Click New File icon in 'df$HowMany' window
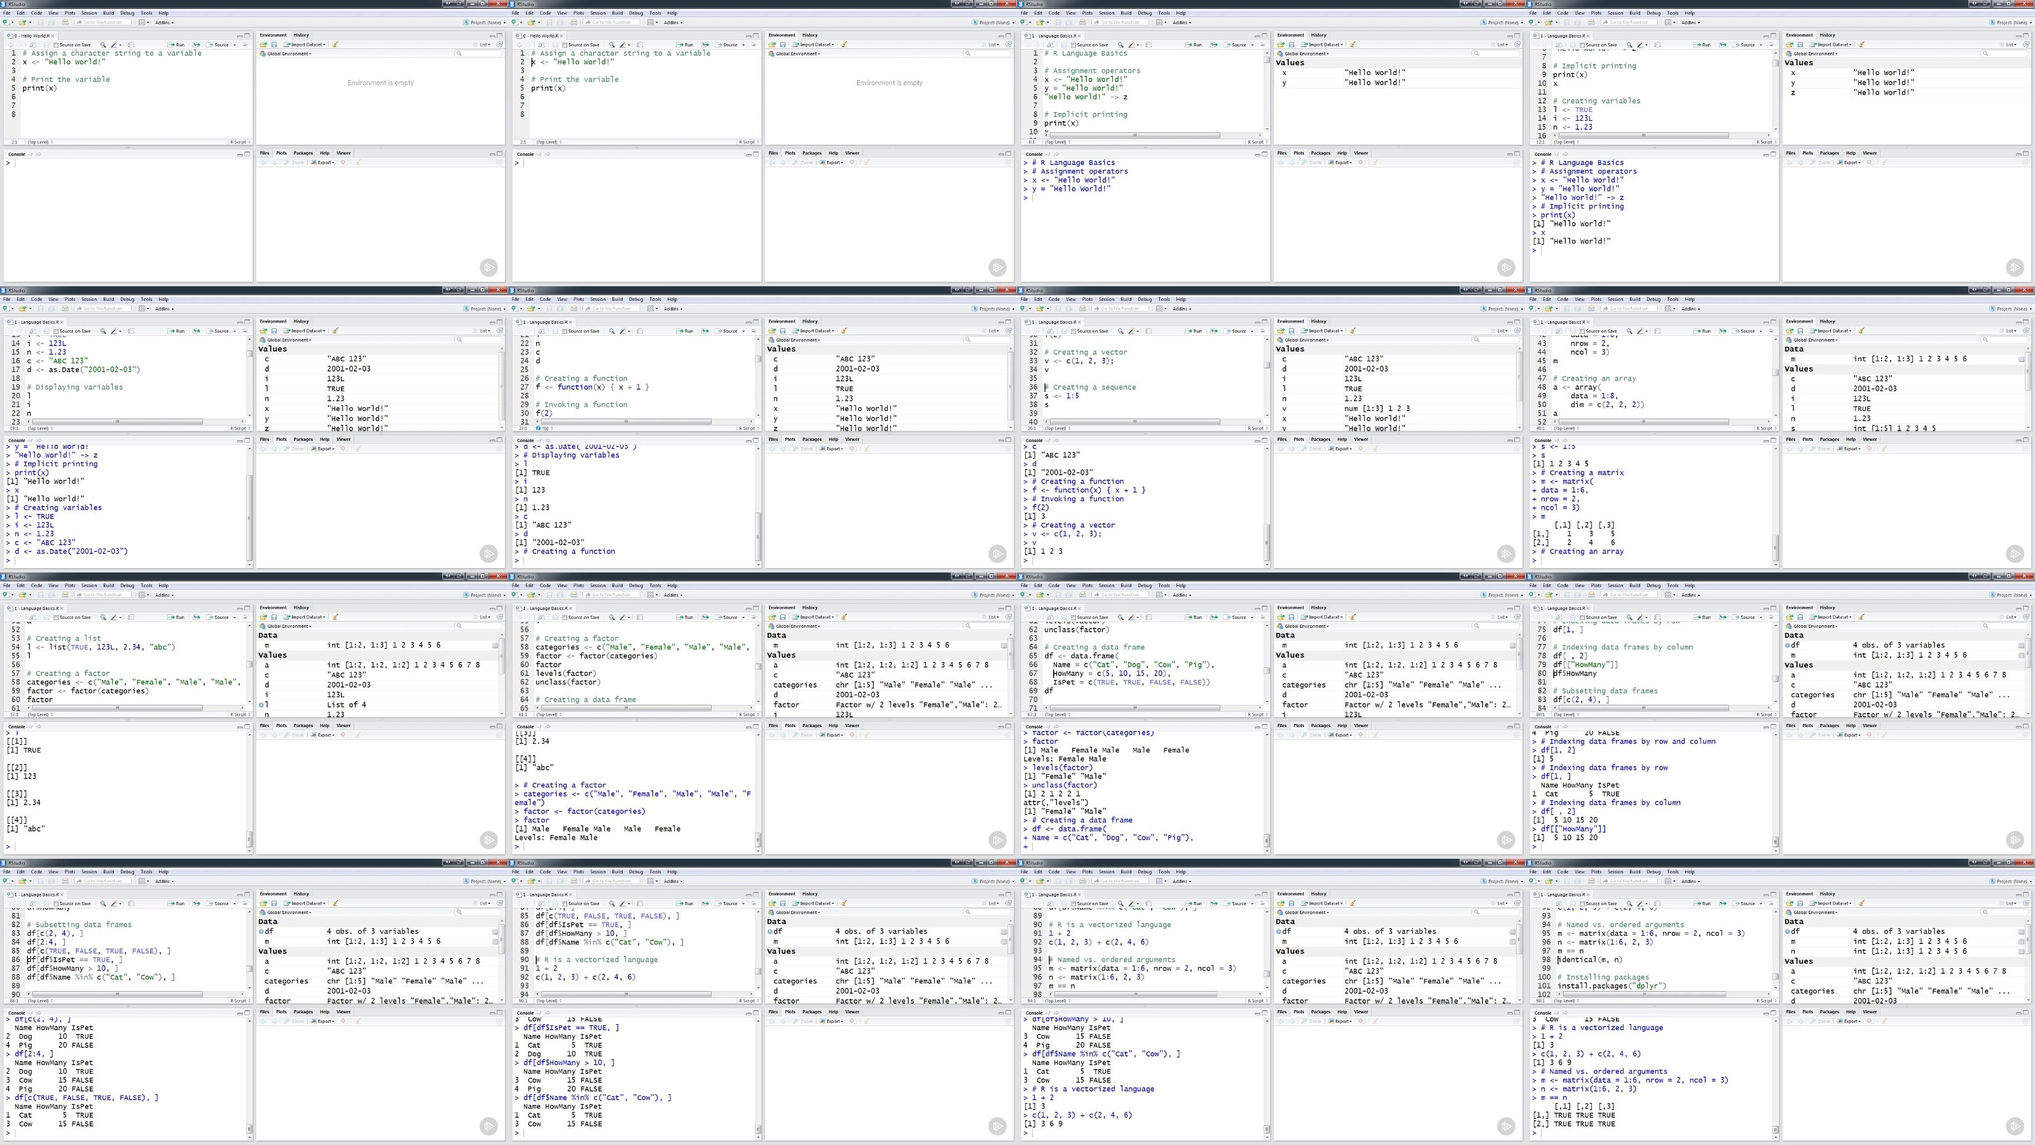Screen dimensions: 2035x1145 tap(1532, 594)
